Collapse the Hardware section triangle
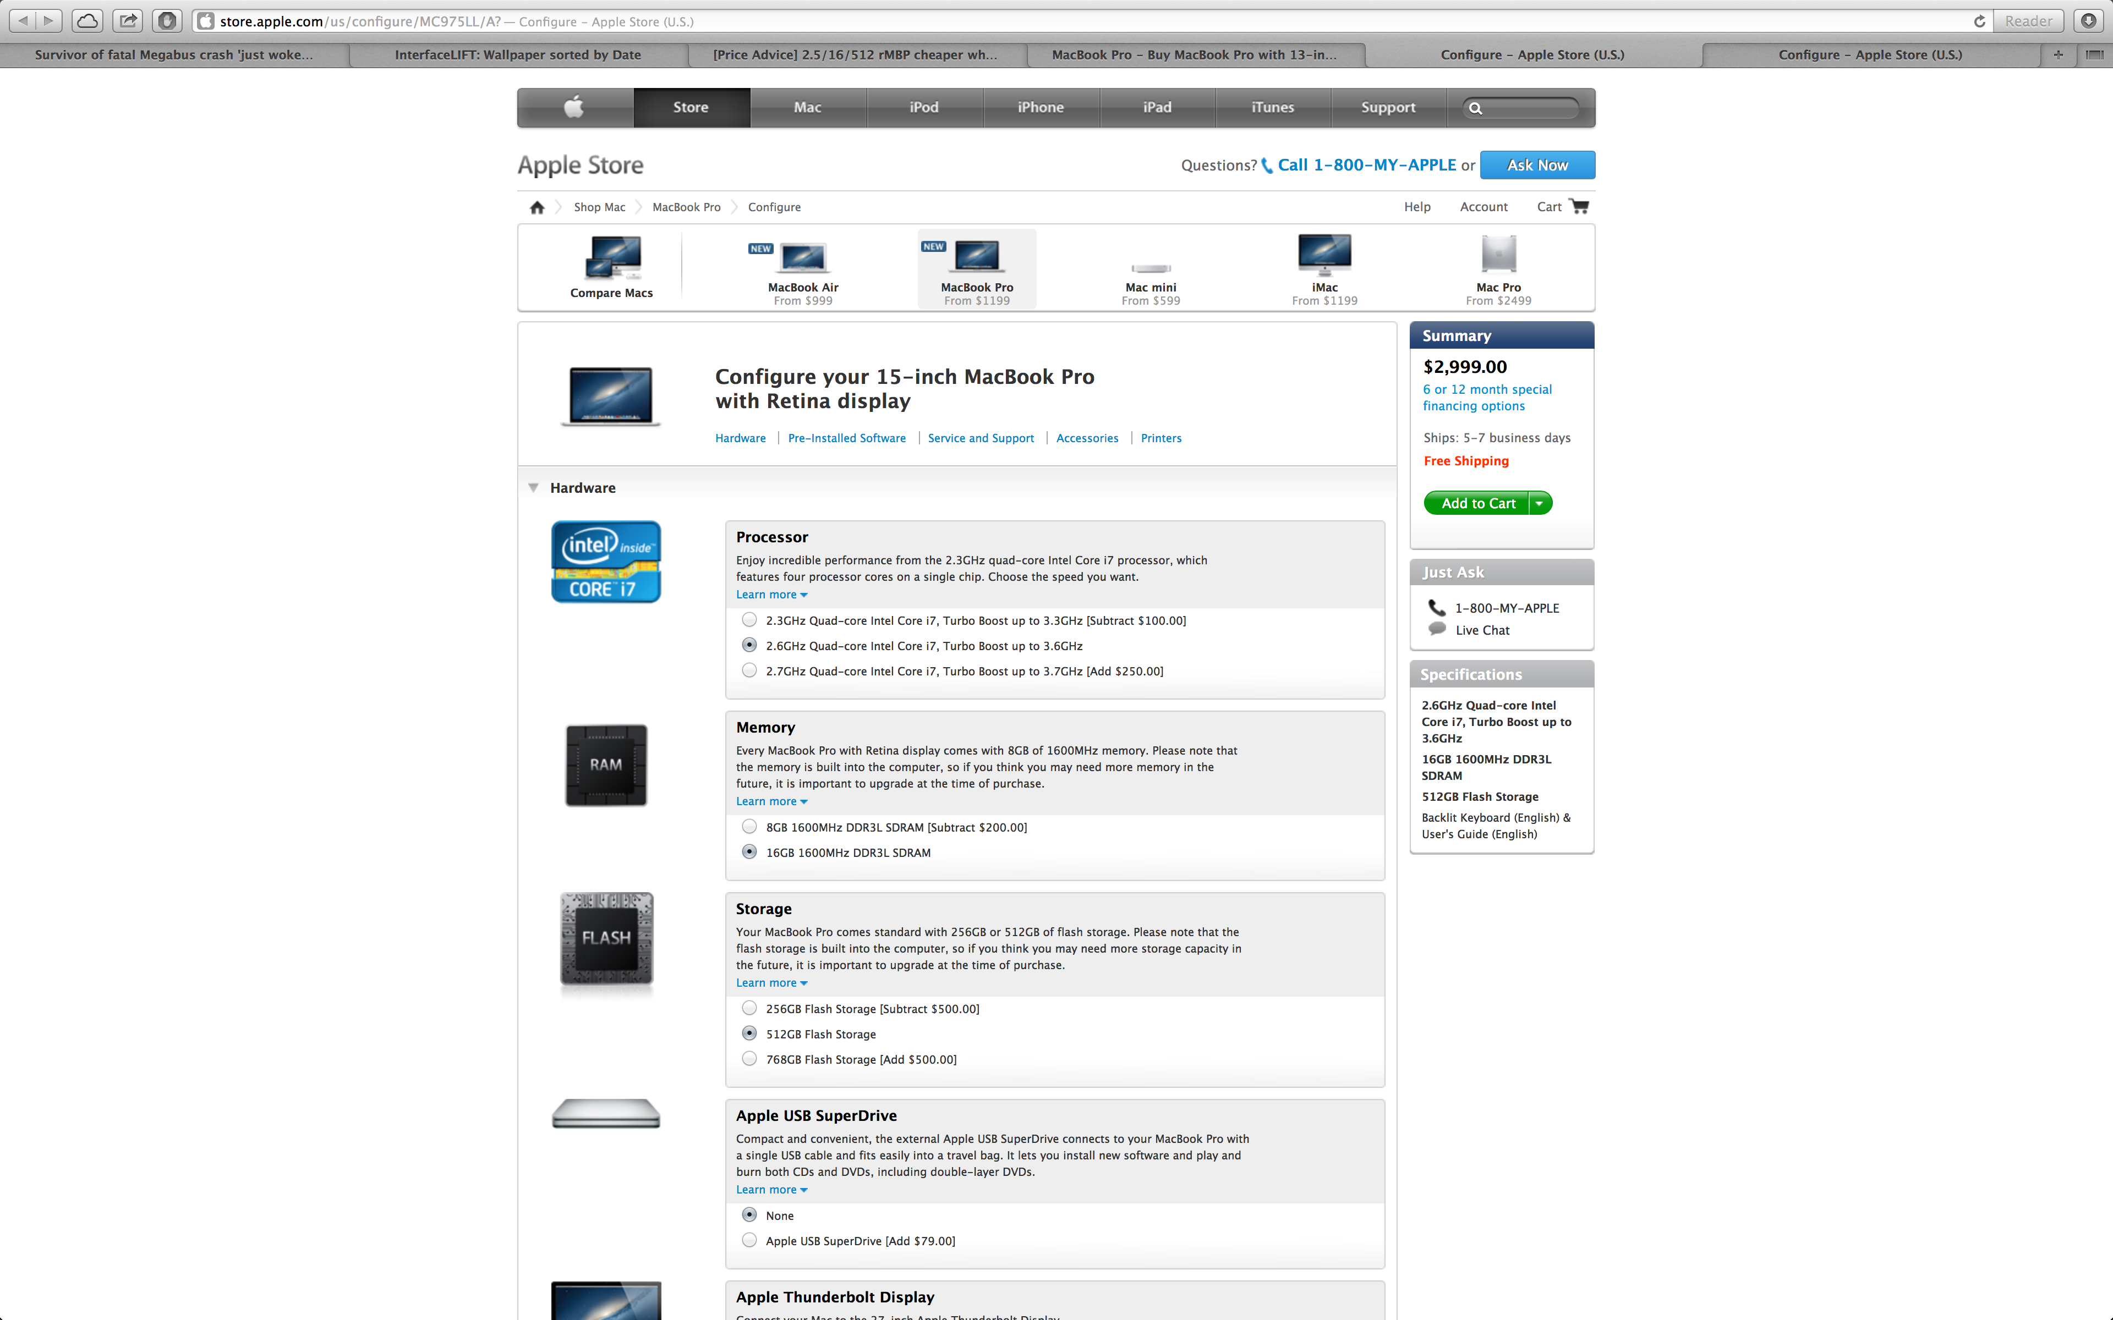This screenshot has height=1320, width=2113. click(534, 488)
